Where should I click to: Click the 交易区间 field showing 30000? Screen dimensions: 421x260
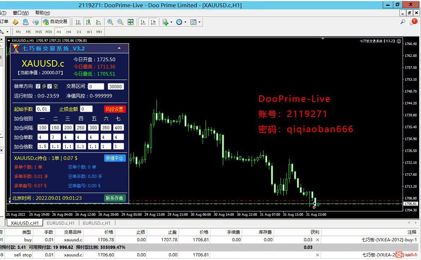[x=116, y=86]
